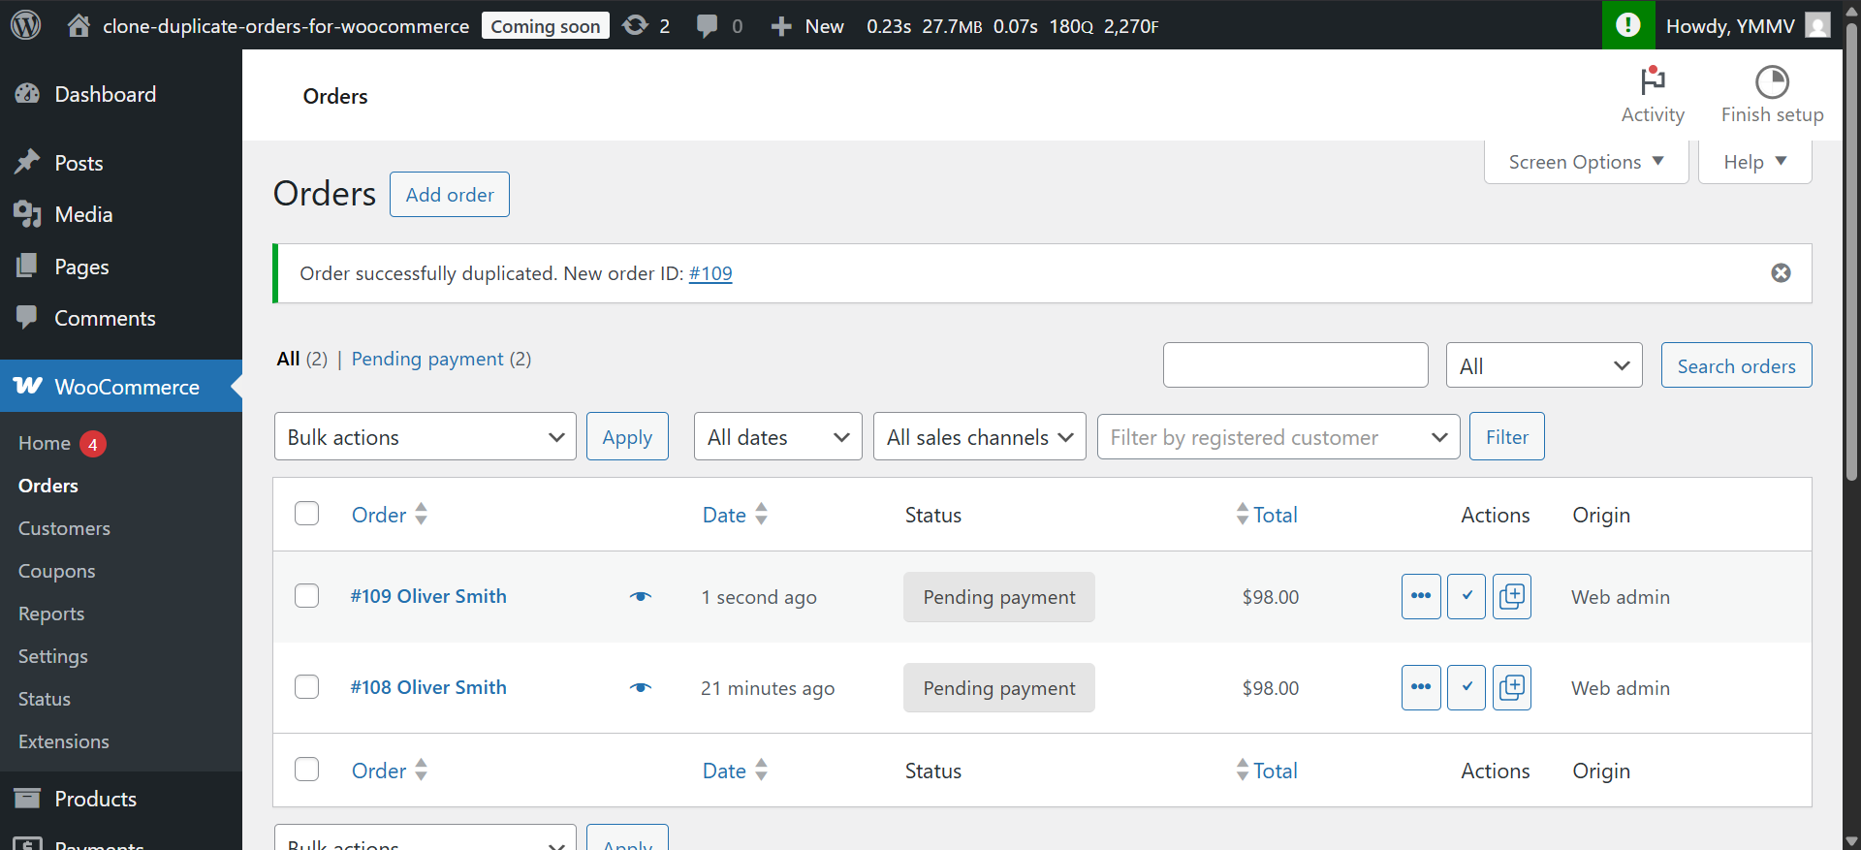Click Apply next to Bulk actions
The height and width of the screenshot is (850, 1861).
627,436
